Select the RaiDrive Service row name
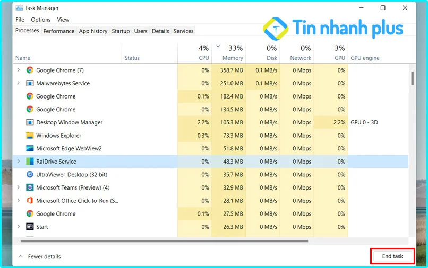Viewport: 428px width, 268px height. coord(56,162)
